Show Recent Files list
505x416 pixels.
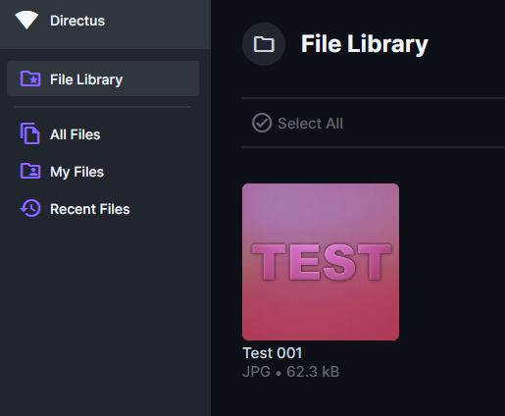point(90,209)
